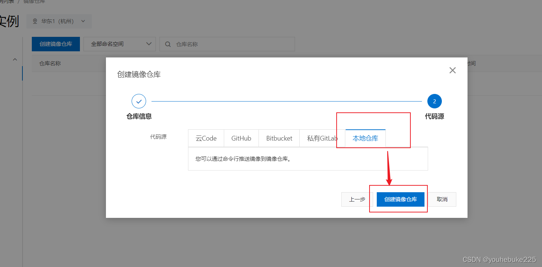
Task: Focus the 仓库名称 search input field
Action: point(231,44)
